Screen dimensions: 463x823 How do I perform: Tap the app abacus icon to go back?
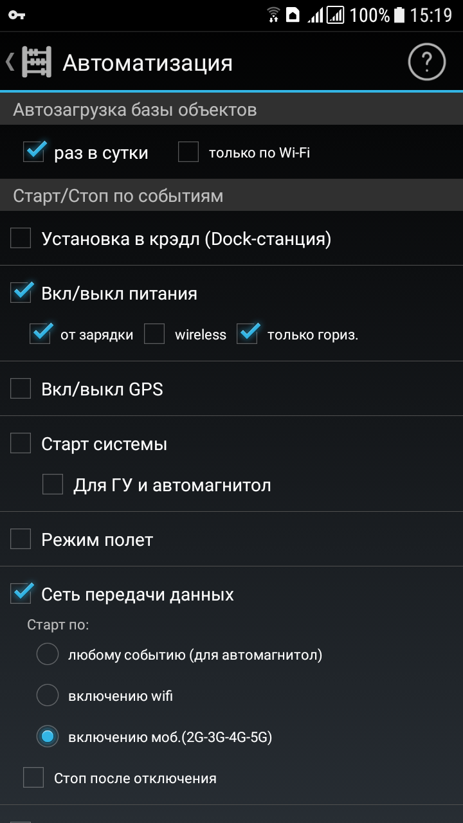(x=36, y=62)
